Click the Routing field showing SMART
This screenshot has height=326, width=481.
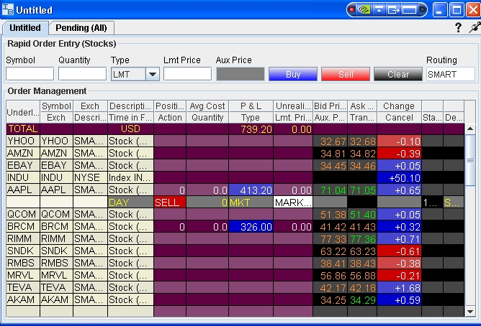(x=449, y=74)
